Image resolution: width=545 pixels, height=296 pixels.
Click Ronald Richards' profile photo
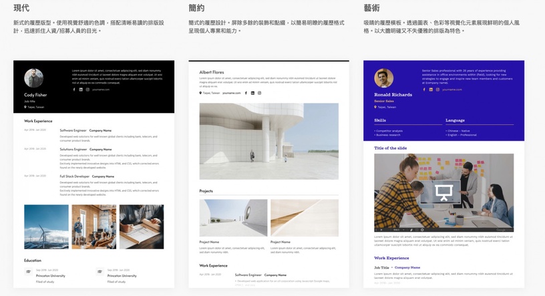384,78
